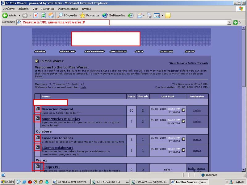247x185 pixels.
Task: Click the PERFIL navigation button
Action: point(40,51)
